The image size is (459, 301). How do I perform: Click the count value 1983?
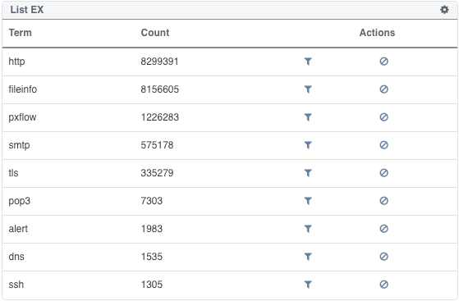click(x=152, y=229)
